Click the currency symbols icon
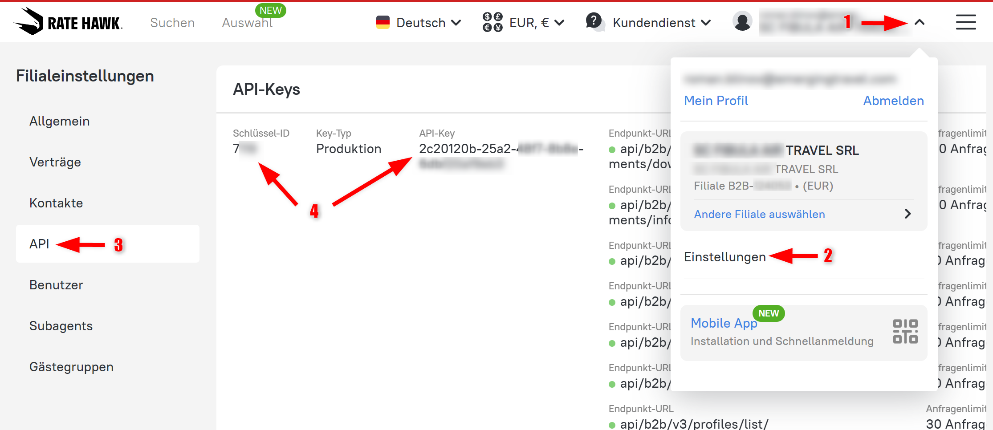Viewport: 993px width, 430px height. tap(492, 22)
